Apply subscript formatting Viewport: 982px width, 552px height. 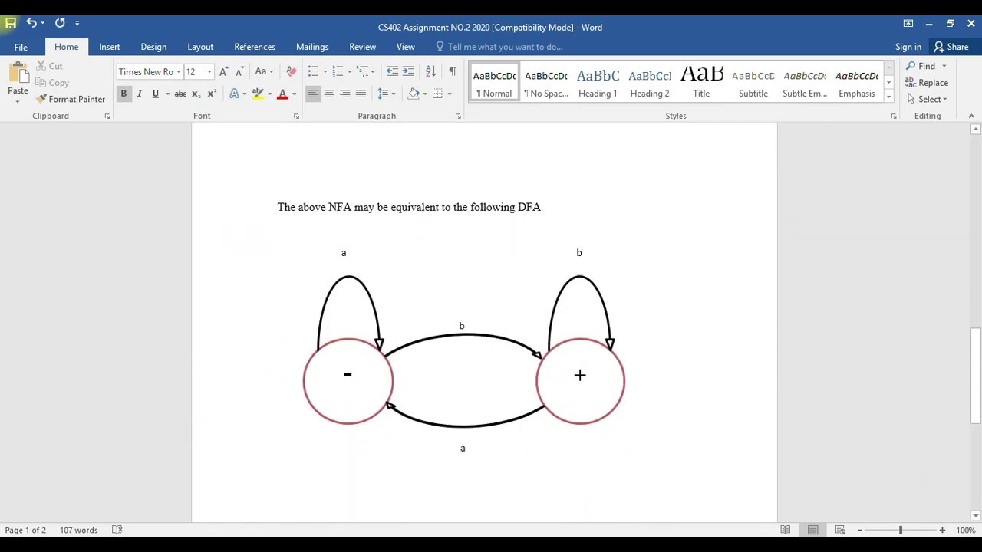coord(196,94)
